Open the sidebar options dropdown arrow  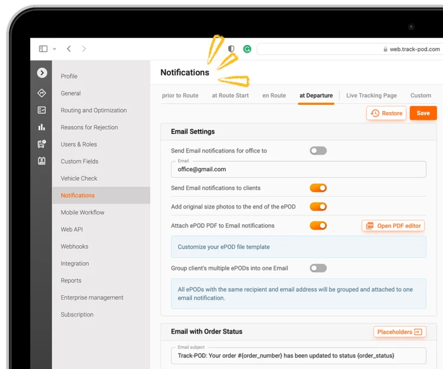pyautogui.click(x=54, y=49)
